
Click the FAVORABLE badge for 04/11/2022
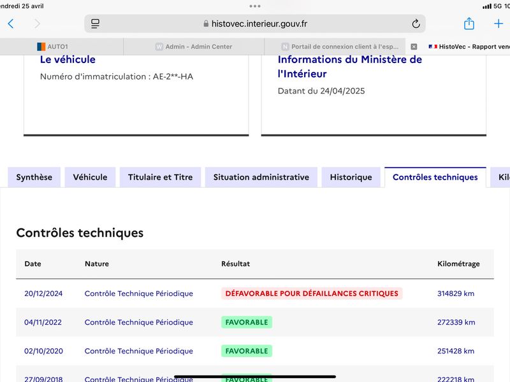point(247,322)
